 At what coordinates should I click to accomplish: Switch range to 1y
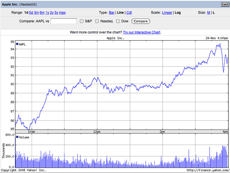point(47,13)
